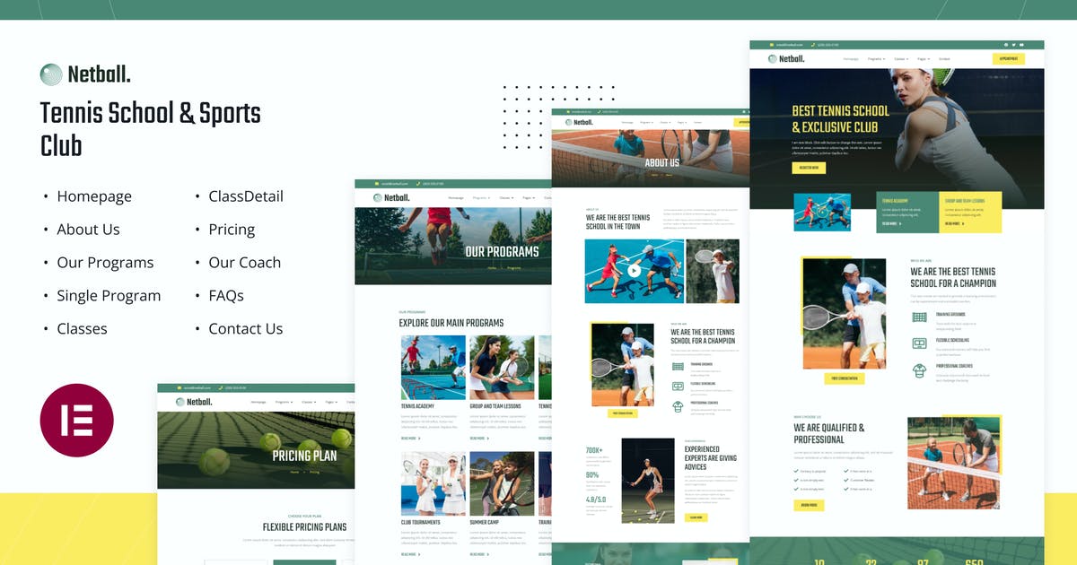
Task: Click the yellow Appointment button in the homepage mockup
Action: (x=1009, y=58)
